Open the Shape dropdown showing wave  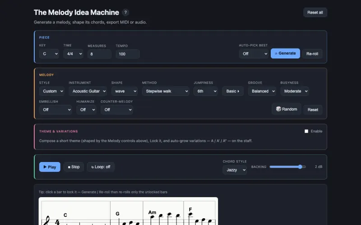coord(125,91)
